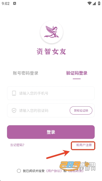The image size is (102, 181).
Task: Focus the phone number input field
Action: [x=51, y=93]
